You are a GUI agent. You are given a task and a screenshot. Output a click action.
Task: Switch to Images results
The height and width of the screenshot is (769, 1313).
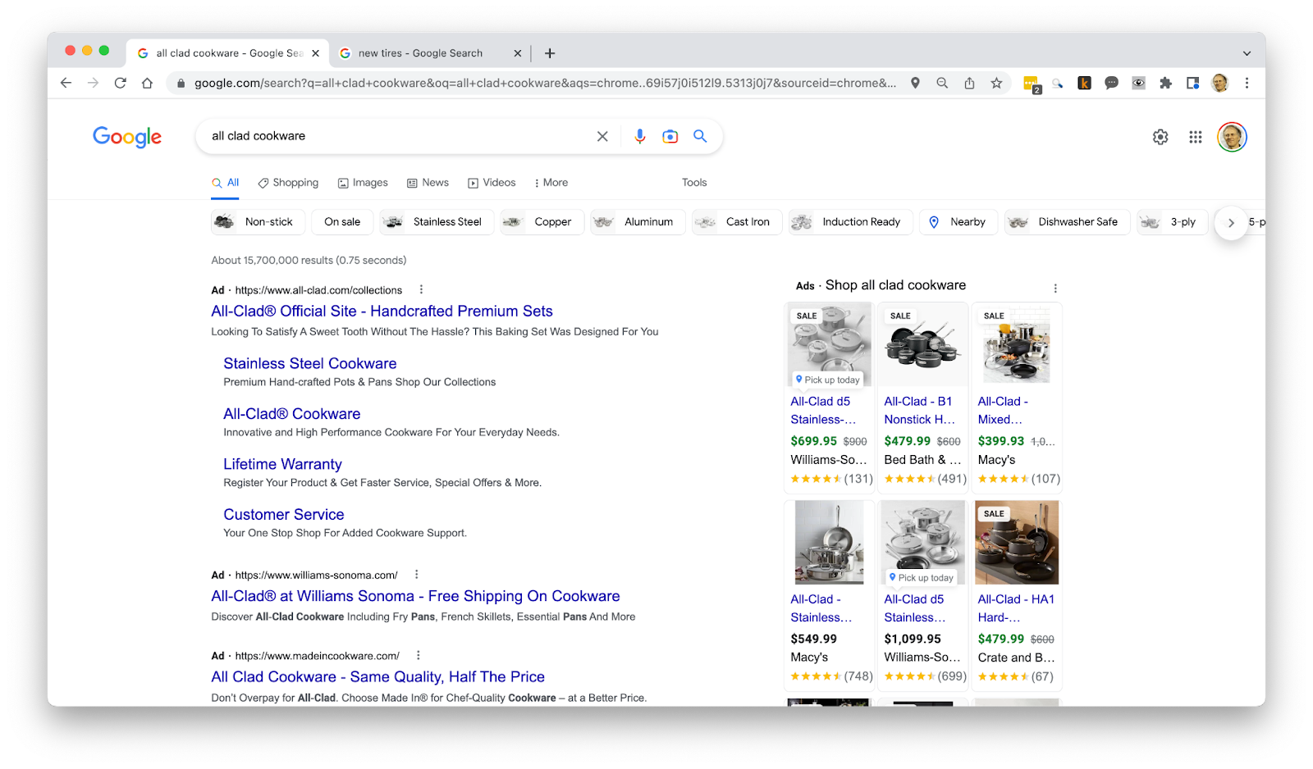363,183
